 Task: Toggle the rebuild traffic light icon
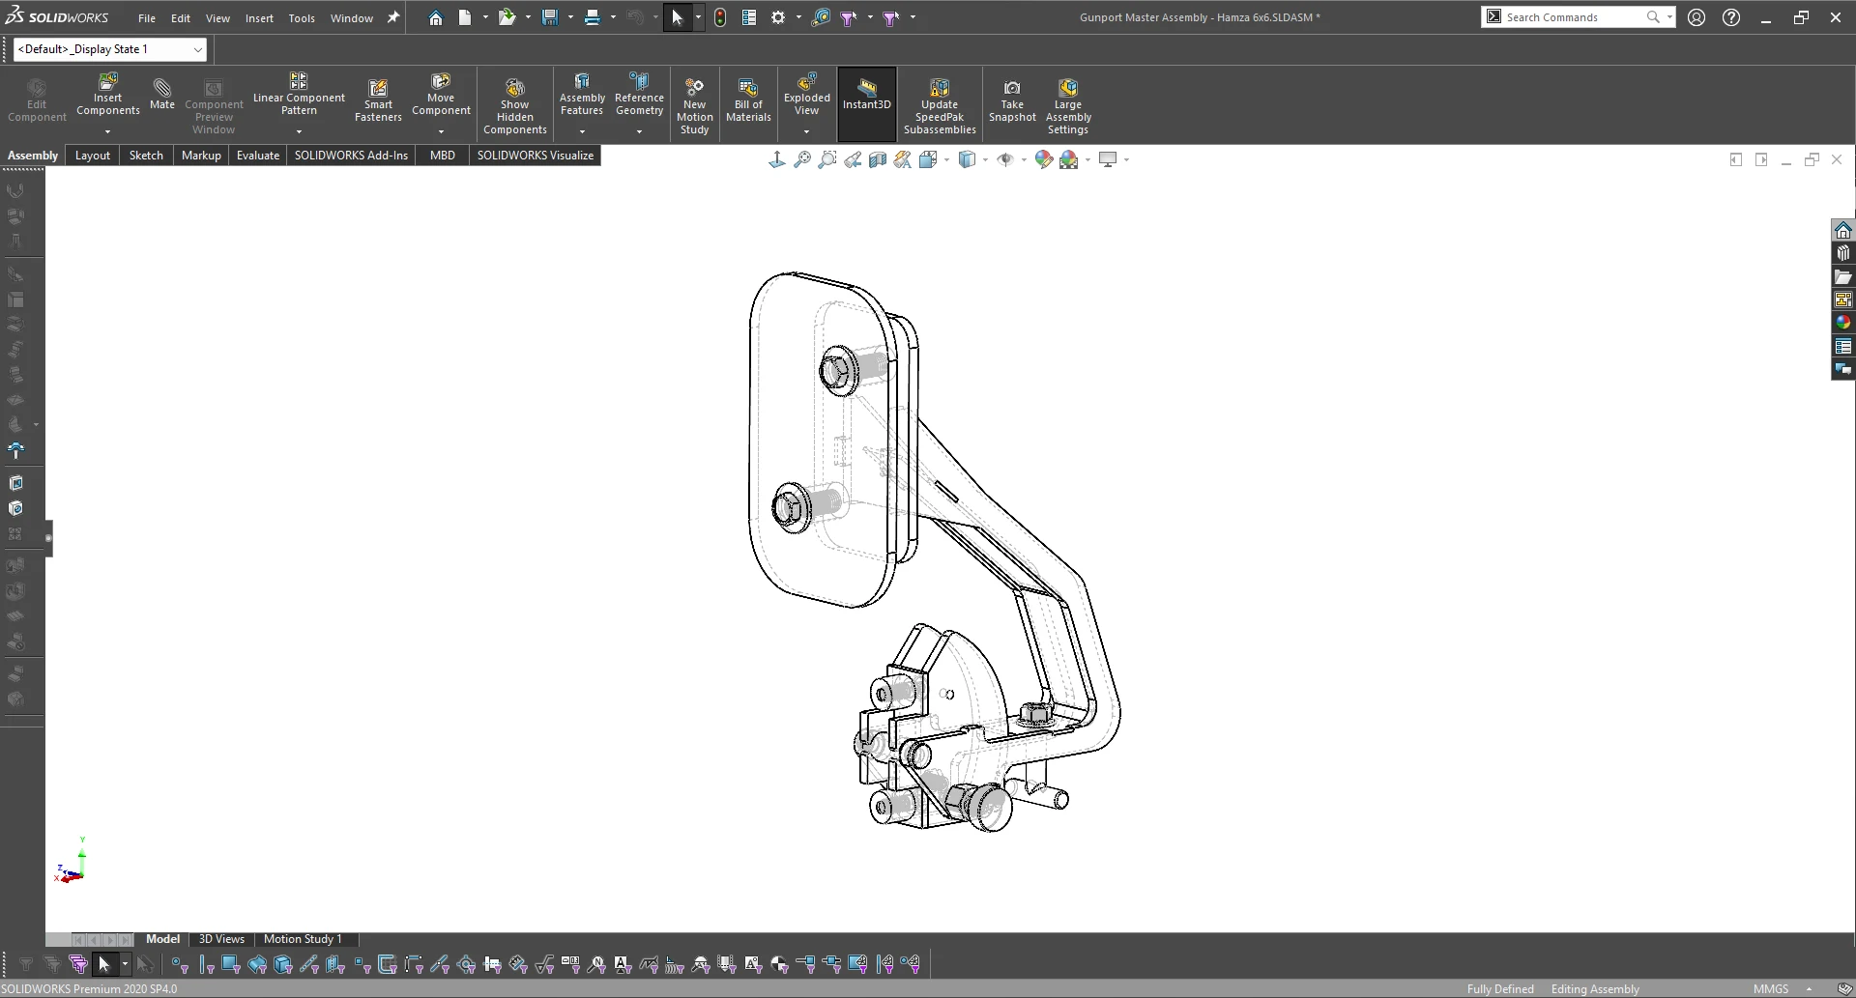(720, 17)
